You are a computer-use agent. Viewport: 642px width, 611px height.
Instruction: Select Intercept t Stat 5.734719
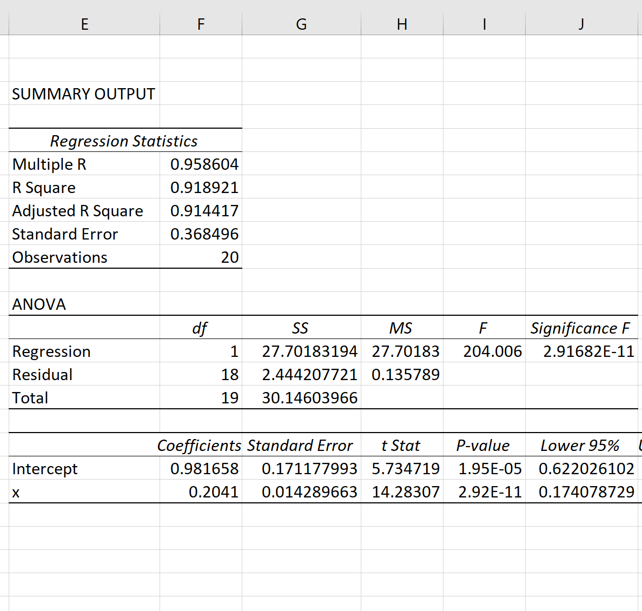coord(402,469)
